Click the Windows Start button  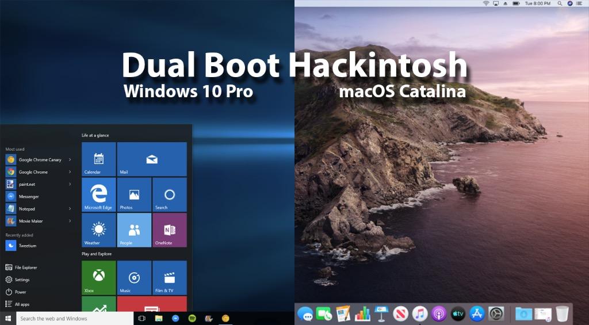(x=8, y=318)
